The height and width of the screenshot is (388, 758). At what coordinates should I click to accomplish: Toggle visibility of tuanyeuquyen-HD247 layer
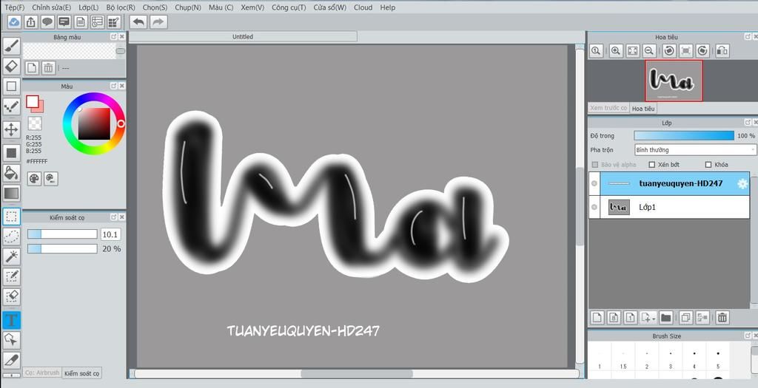point(594,183)
